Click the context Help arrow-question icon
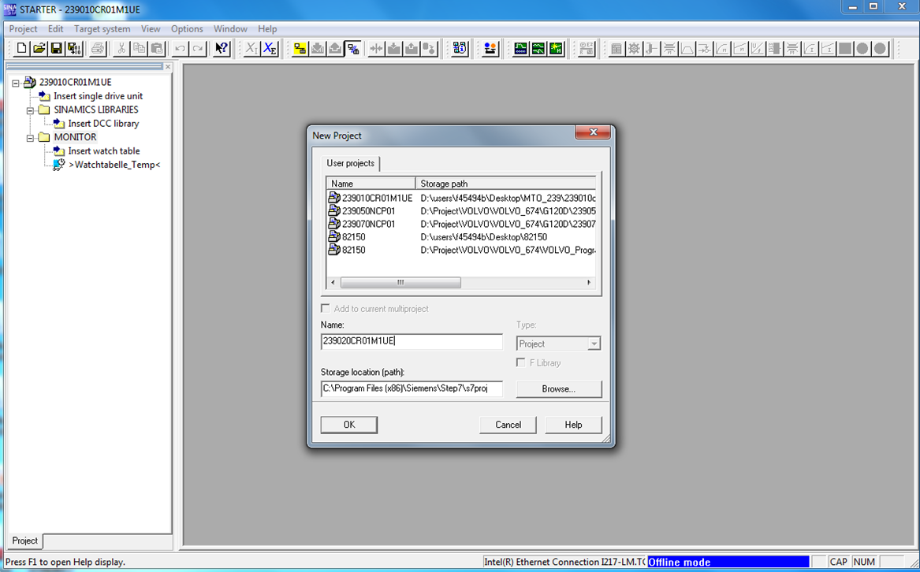The width and height of the screenshot is (920, 572). 222,49
